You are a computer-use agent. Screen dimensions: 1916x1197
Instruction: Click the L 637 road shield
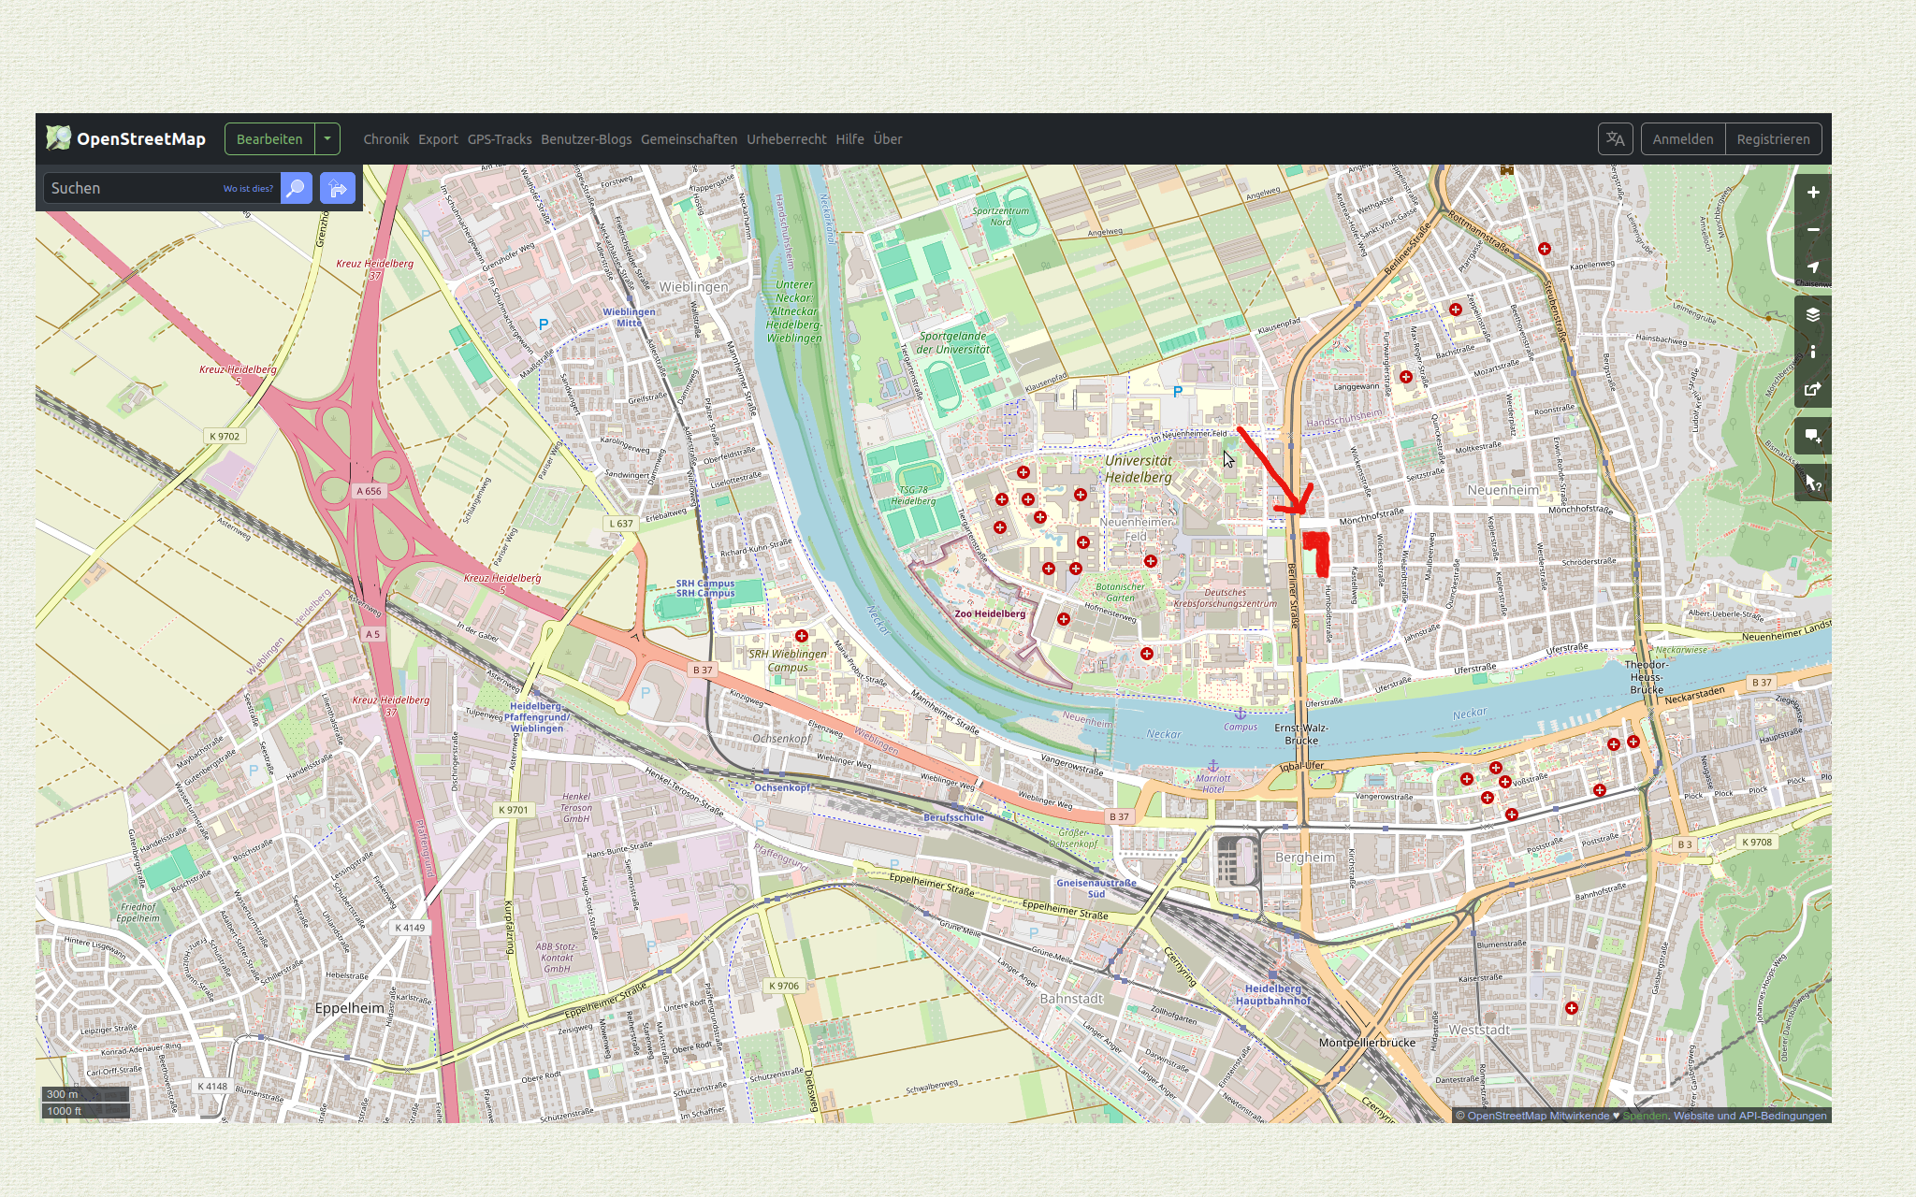(x=622, y=524)
